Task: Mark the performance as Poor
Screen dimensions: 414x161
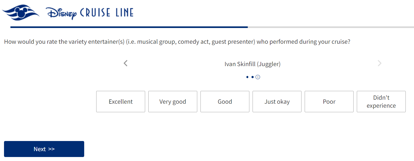Action: coord(329,102)
